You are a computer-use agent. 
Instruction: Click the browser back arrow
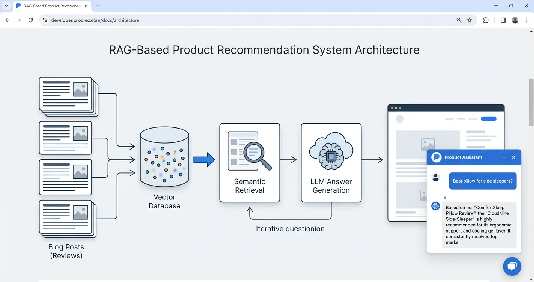[7, 20]
